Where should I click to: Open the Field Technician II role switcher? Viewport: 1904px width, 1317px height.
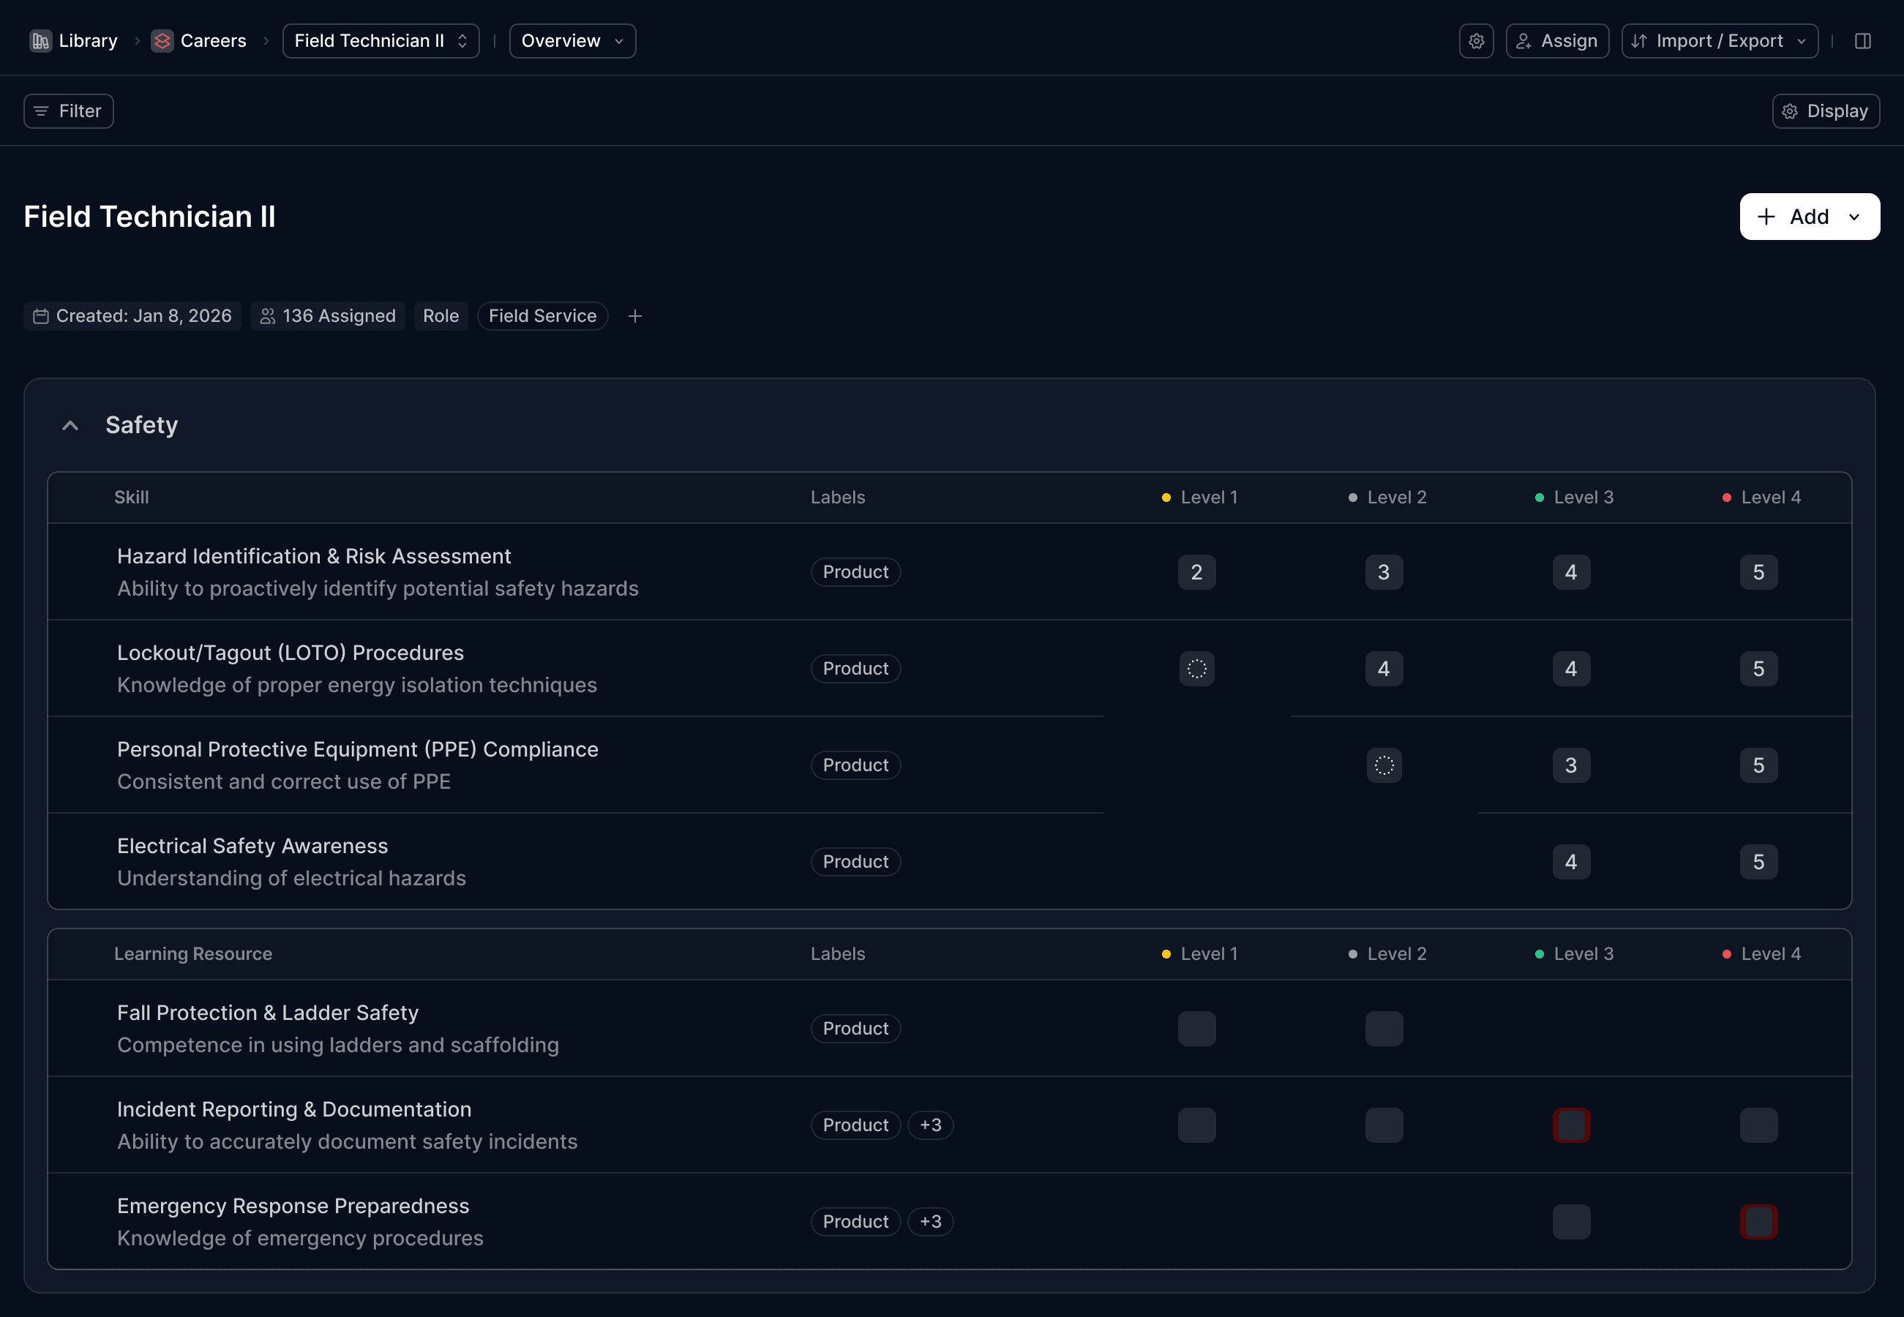point(381,40)
